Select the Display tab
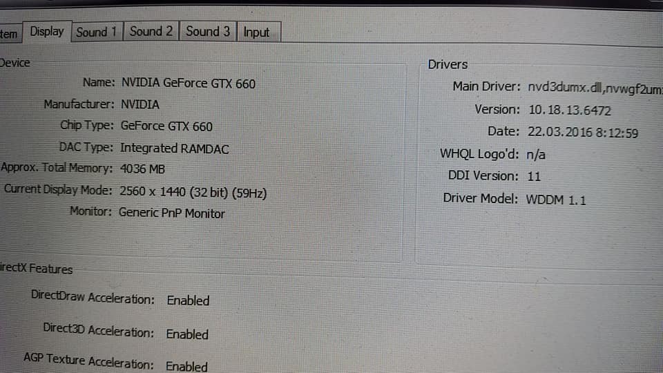 (46, 31)
